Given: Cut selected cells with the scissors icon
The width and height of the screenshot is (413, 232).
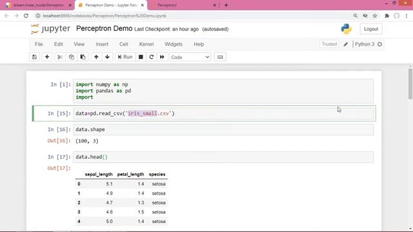Looking at the screenshot, I should pyautogui.click(x=60, y=57).
